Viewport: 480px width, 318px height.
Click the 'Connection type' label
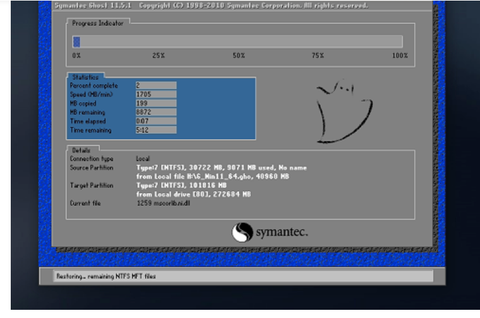coord(92,159)
